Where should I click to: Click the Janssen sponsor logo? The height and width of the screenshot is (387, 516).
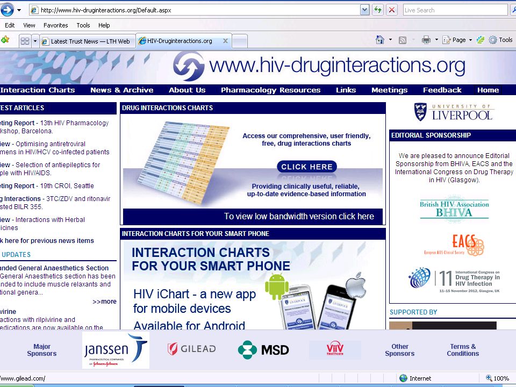click(x=116, y=350)
